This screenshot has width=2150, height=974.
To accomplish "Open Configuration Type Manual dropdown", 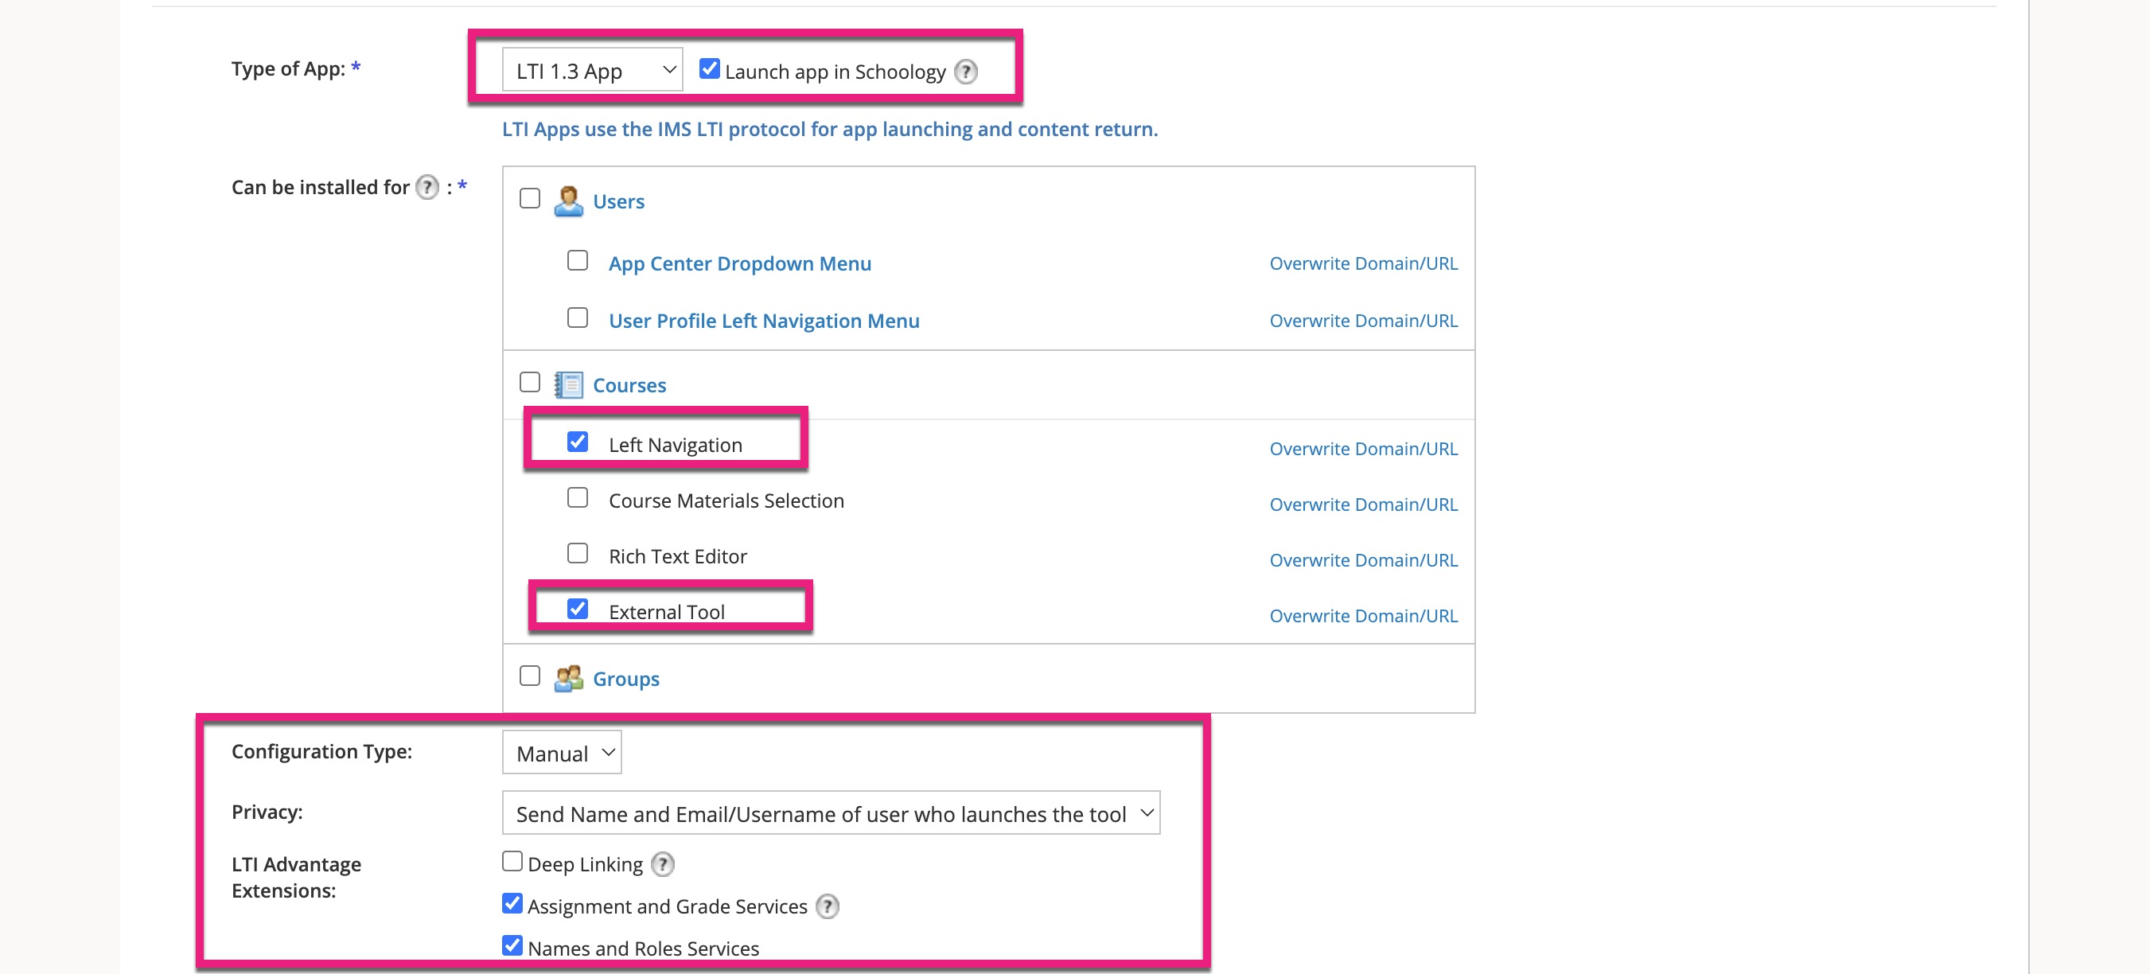I will (562, 753).
